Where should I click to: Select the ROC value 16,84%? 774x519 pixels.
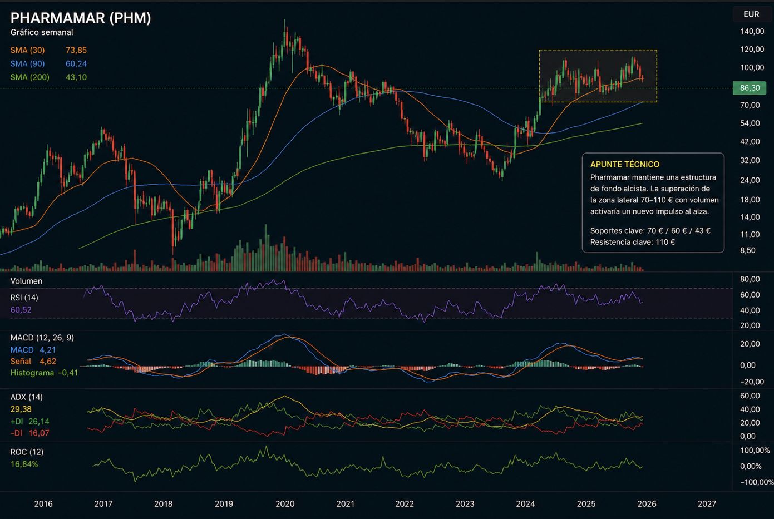pyautogui.click(x=24, y=464)
